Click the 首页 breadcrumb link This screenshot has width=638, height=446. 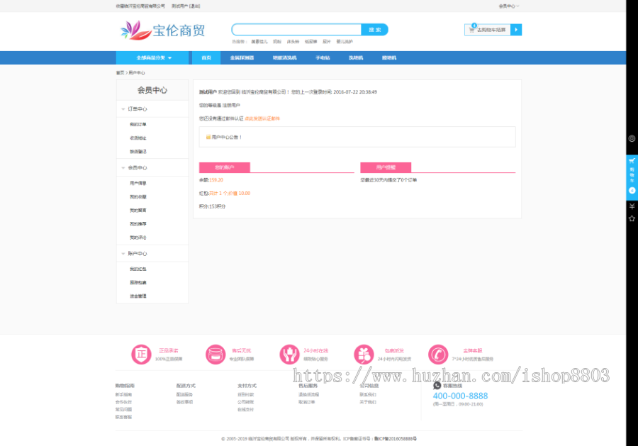(x=120, y=73)
